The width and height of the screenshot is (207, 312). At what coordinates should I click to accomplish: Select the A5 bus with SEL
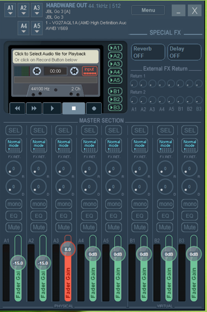pos(114,131)
